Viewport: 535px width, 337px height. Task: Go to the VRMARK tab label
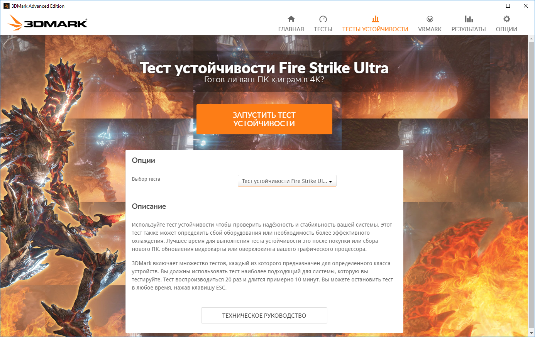430,29
